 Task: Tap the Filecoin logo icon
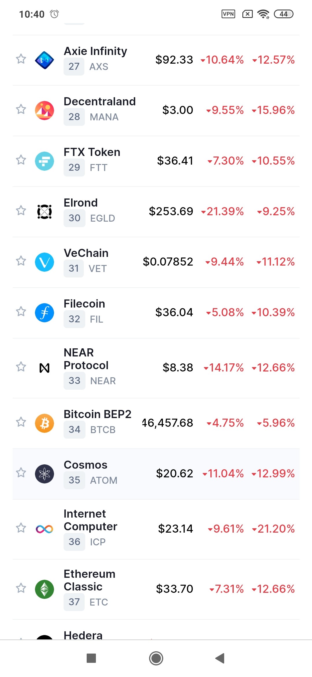pyautogui.click(x=44, y=312)
